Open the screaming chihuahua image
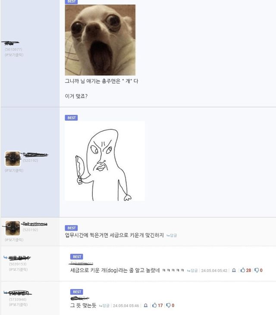Image resolution: width=276 pixels, height=315 pixels. (100, 40)
